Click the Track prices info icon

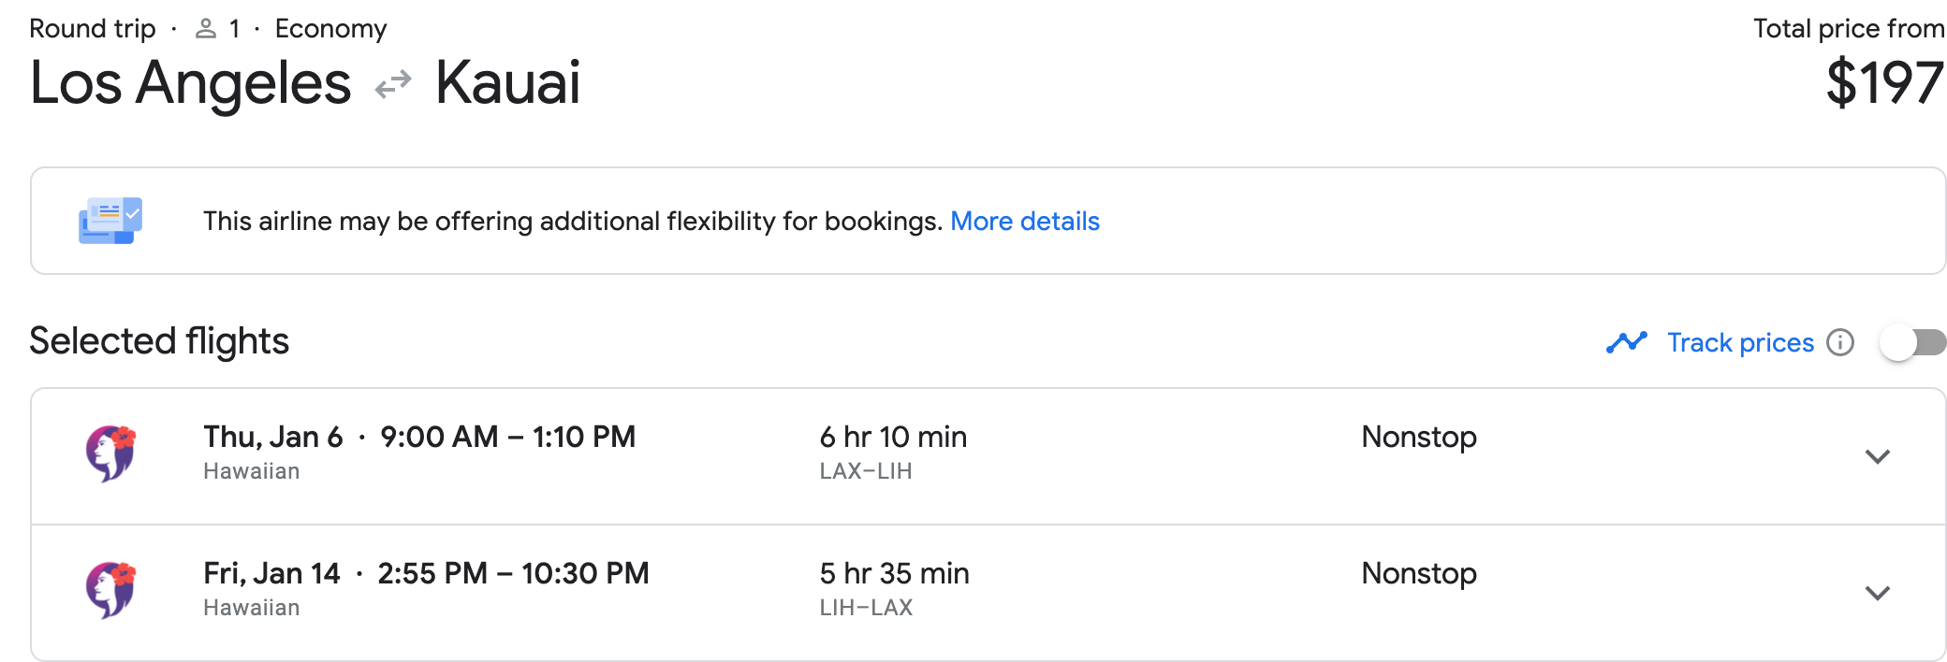[1840, 342]
